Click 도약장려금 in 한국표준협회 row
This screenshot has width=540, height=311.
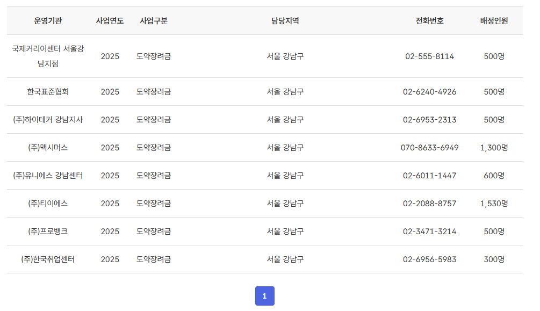[x=154, y=92]
